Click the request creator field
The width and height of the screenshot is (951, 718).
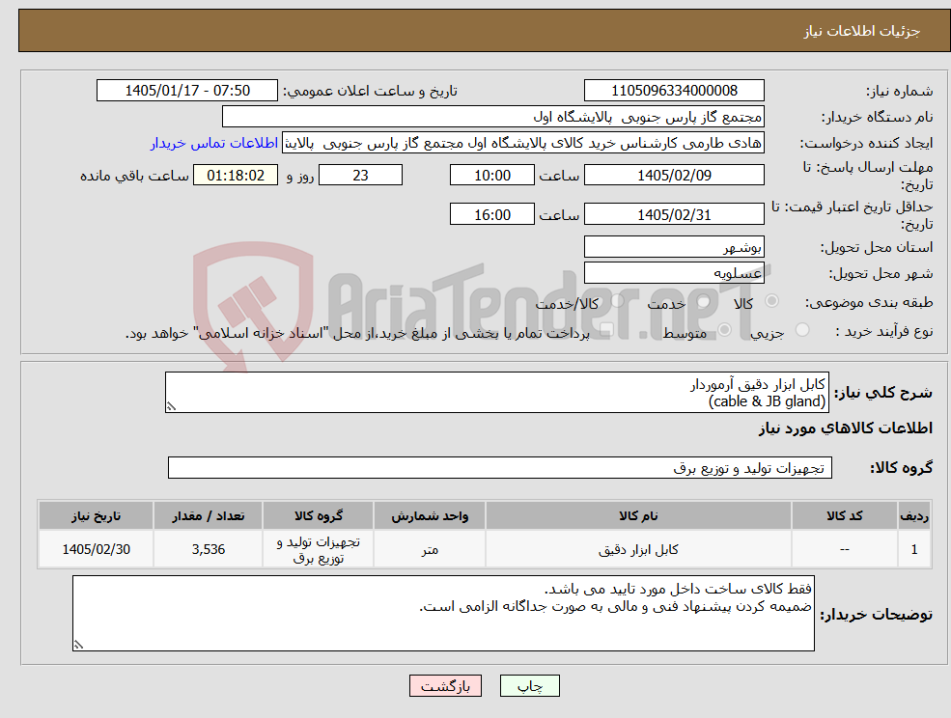click(x=522, y=143)
